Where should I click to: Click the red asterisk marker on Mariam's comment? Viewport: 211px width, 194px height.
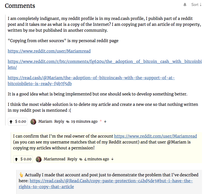101,121
